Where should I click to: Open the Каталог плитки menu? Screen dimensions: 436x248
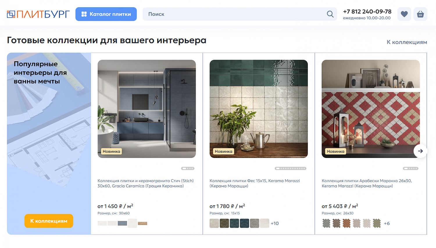(106, 14)
